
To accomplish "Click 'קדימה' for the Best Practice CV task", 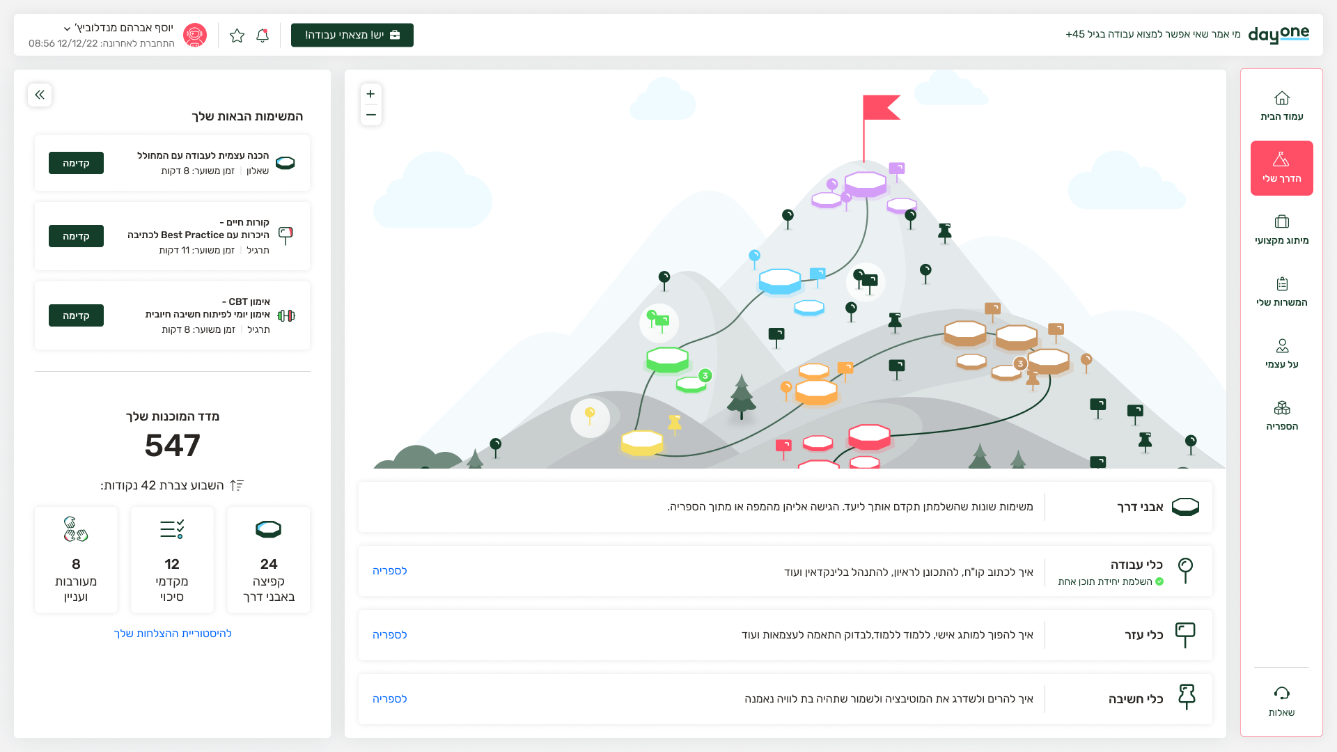I will tap(76, 236).
